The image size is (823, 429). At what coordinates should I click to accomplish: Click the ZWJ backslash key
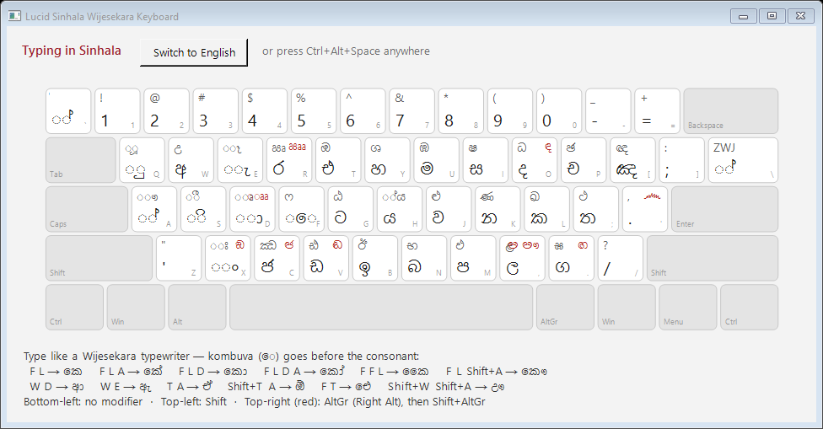pos(743,160)
